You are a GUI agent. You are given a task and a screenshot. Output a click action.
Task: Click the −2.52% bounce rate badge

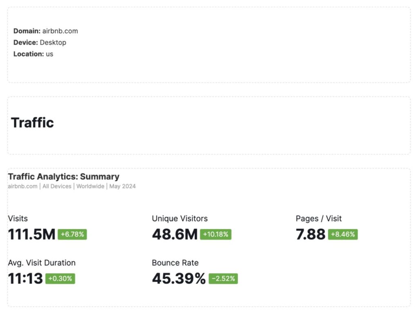(223, 279)
